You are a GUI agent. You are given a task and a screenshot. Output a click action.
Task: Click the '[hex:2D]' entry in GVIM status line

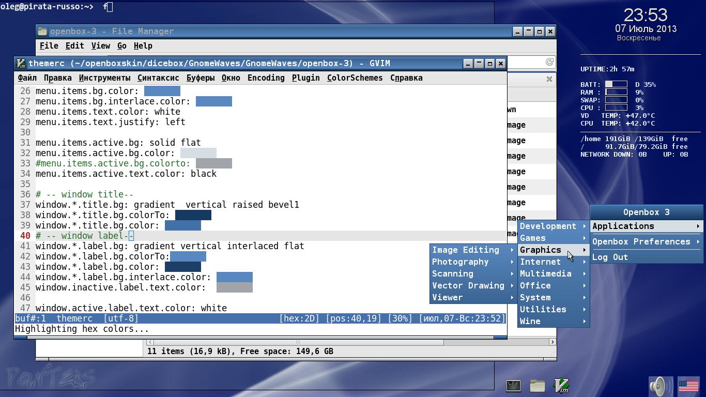[299, 318]
